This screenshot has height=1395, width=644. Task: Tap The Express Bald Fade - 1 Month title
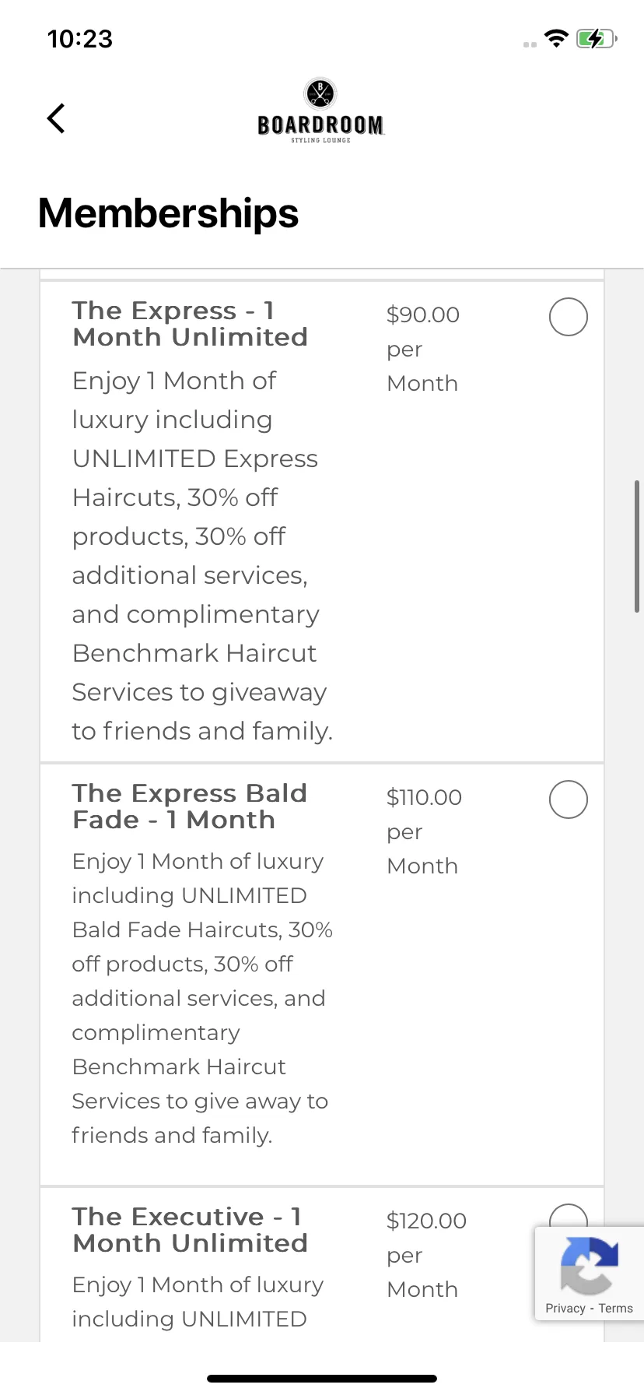tap(190, 806)
